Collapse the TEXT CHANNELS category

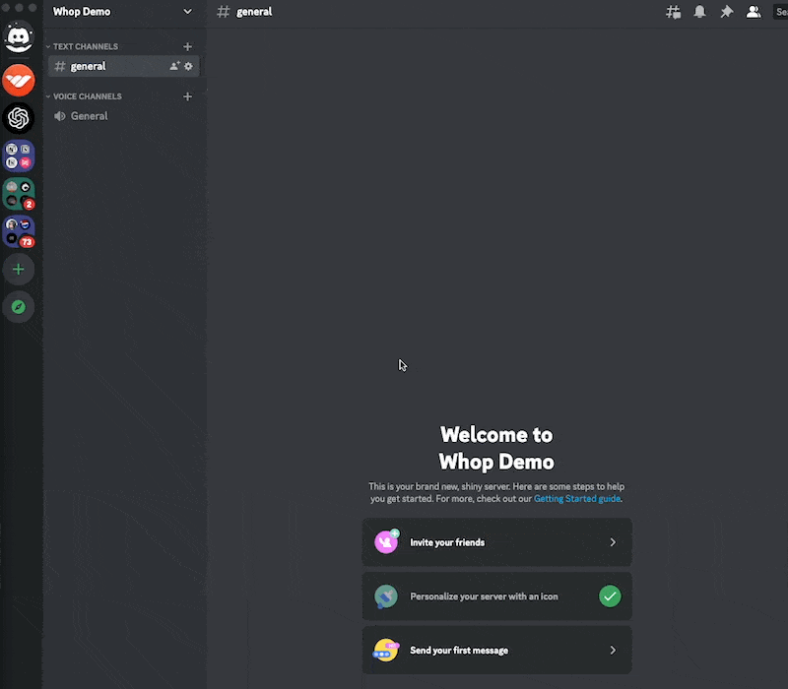(x=87, y=45)
